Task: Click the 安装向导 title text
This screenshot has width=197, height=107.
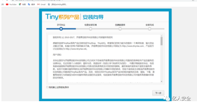Action: (93, 17)
